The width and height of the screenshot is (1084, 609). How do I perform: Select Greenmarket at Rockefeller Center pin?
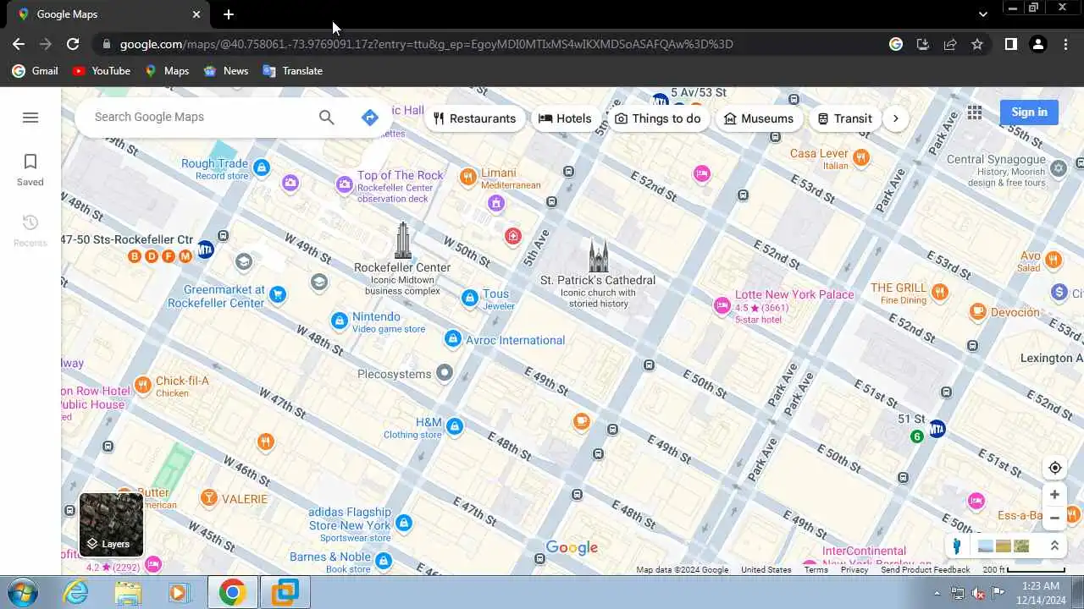click(x=277, y=294)
